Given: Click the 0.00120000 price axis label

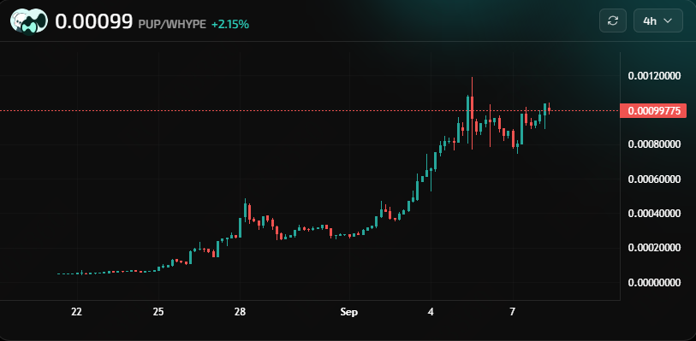Looking at the screenshot, I should (654, 76).
